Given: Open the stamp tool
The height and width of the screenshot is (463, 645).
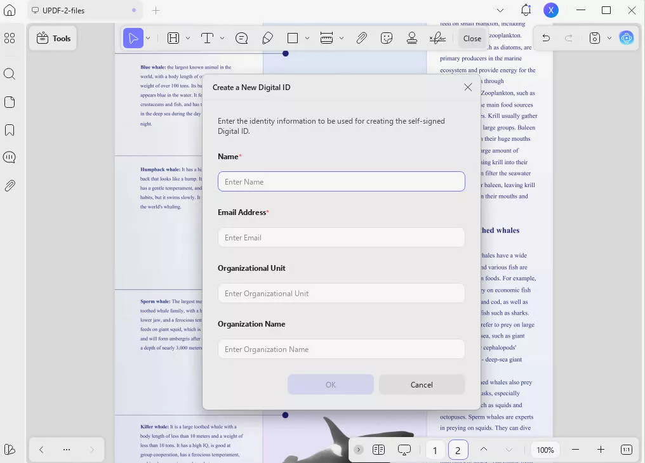Looking at the screenshot, I should [x=412, y=38].
